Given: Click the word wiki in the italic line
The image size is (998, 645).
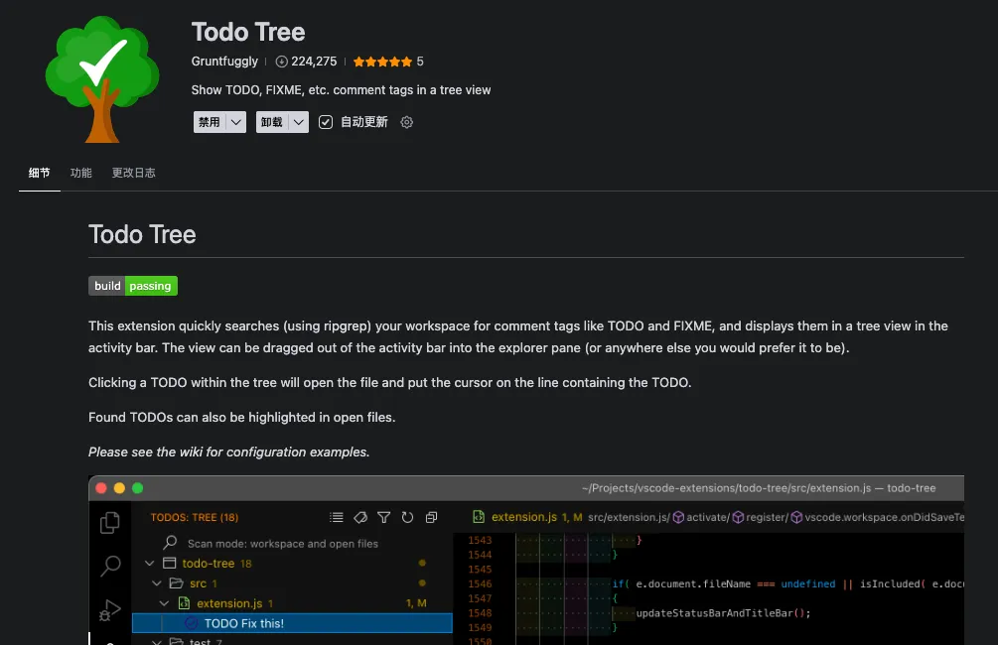Looking at the screenshot, I should (x=191, y=452).
